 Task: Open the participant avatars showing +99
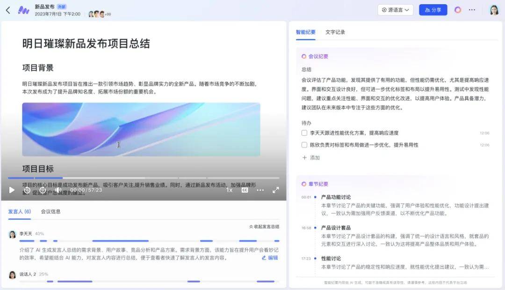coord(100,14)
